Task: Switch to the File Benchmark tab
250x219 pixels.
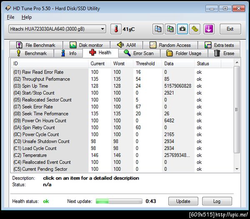Action: 36,45
